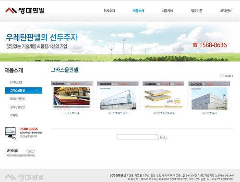Open the 법규기준 menu
This screenshot has width=240, height=182.
coord(197,11)
